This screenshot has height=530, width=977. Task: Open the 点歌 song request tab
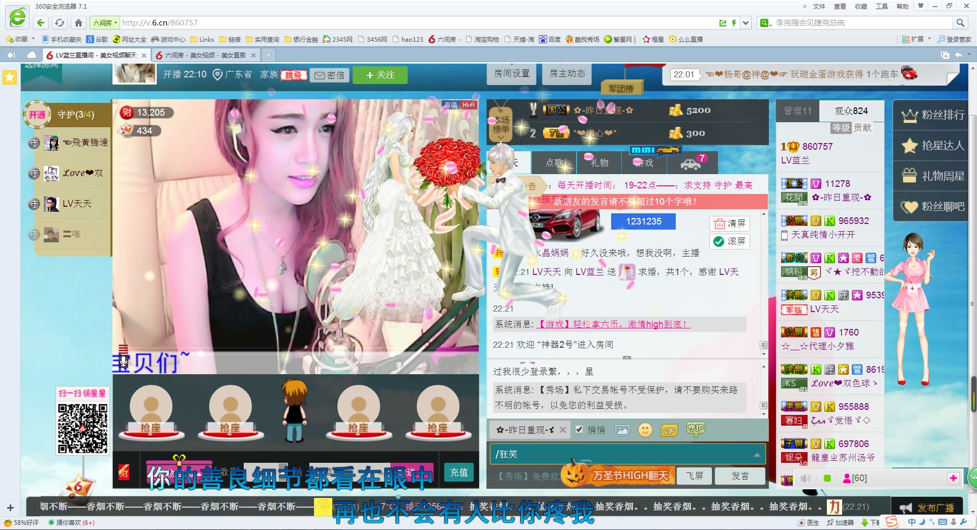554,163
